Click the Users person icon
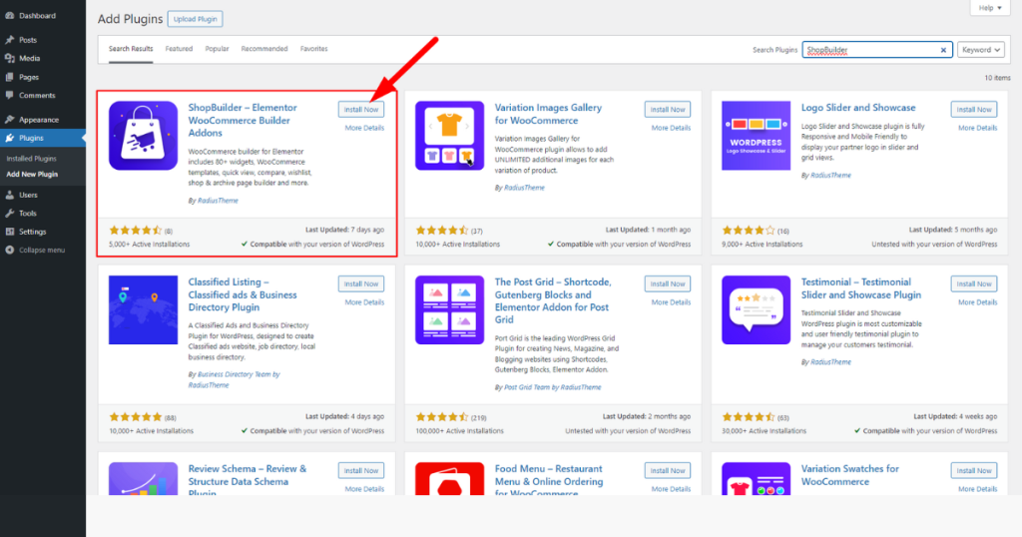The width and height of the screenshot is (1022, 537). click(x=9, y=195)
